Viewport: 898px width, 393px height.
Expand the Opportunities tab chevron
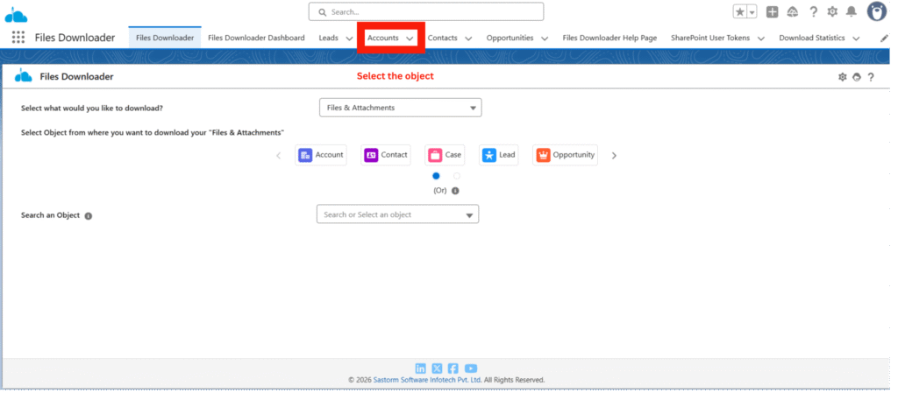(545, 39)
